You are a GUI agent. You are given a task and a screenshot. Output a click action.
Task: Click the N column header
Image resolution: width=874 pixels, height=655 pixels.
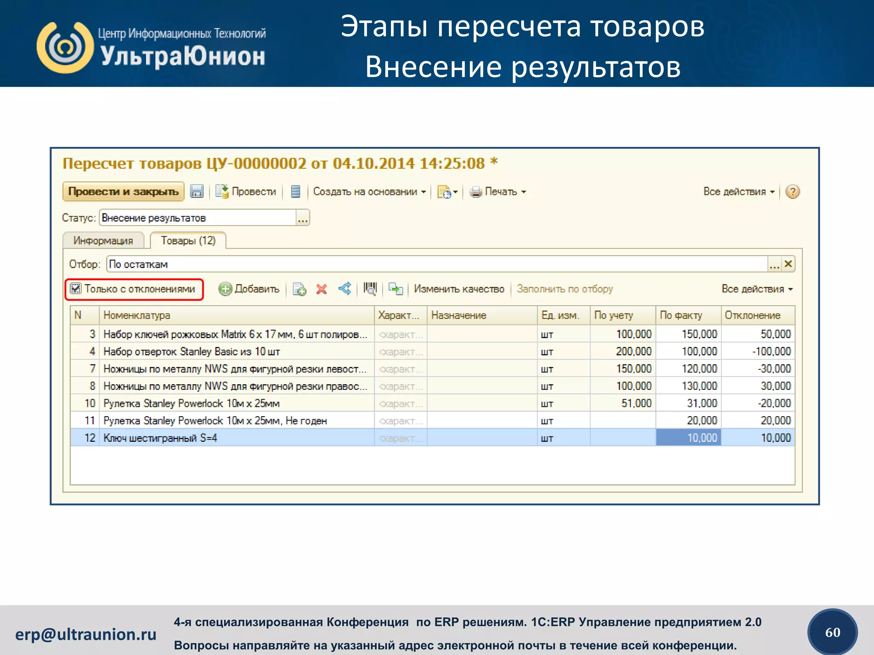click(x=85, y=315)
